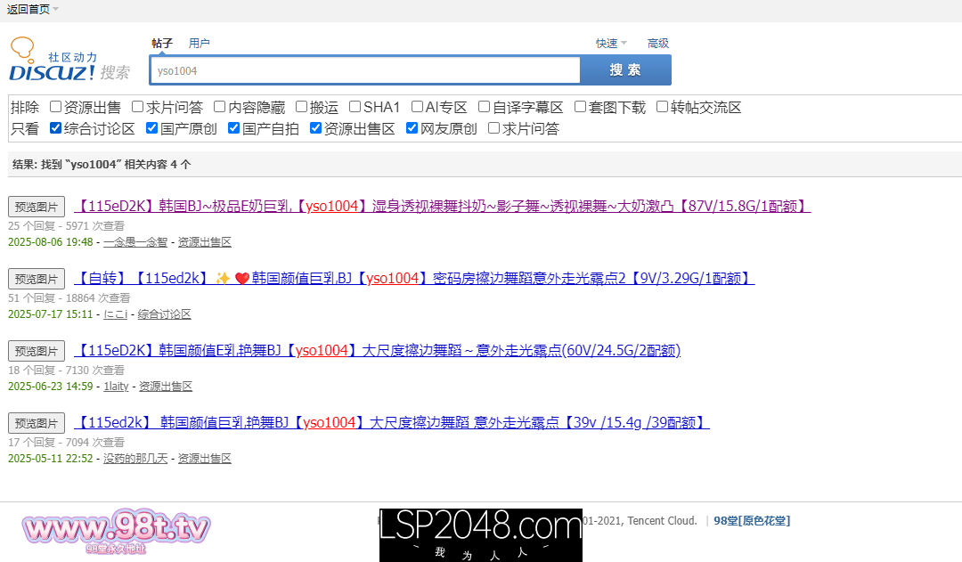Tick the 转帖交流区 exclude checkbox
This screenshot has height=562, width=962.
[x=663, y=107]
